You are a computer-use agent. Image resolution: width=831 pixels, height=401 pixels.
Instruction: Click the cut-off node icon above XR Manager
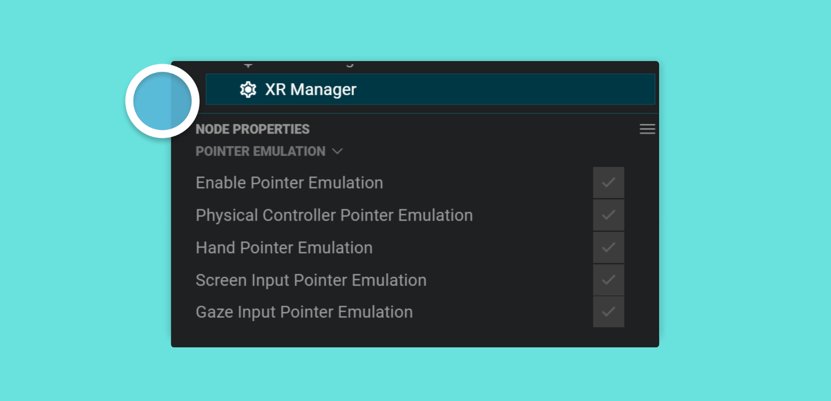(x=248, y=65)
